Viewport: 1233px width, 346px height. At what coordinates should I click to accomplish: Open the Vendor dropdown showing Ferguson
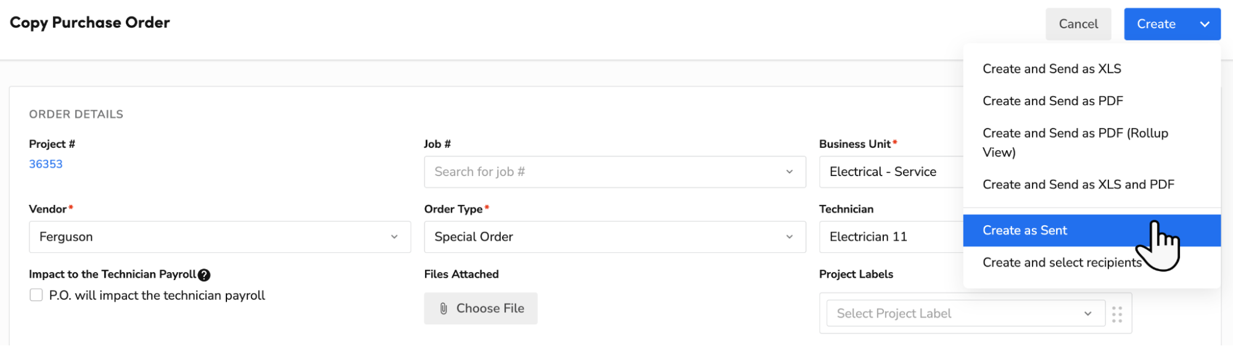pyautogui.click(x=220, y=237)
